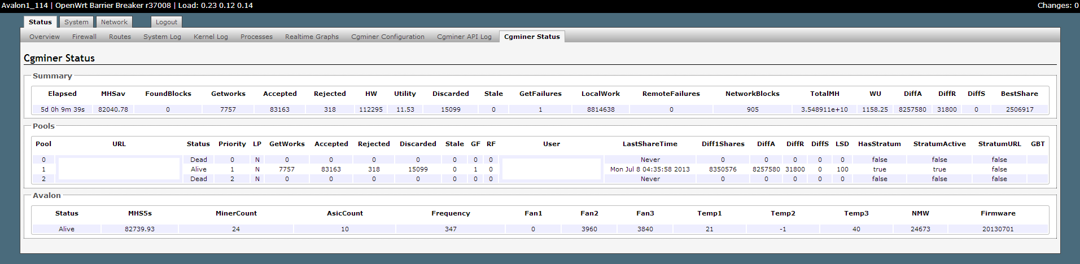Image resolution: width=1080 pixels, height=264 pixels.
Task: Click the Frequency value 347
Action: (451, 229)
